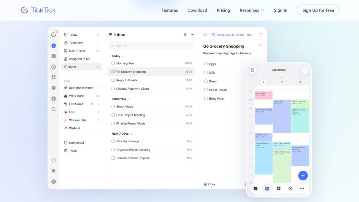
Task: Open the Today smart list
Action: (81, 35)
